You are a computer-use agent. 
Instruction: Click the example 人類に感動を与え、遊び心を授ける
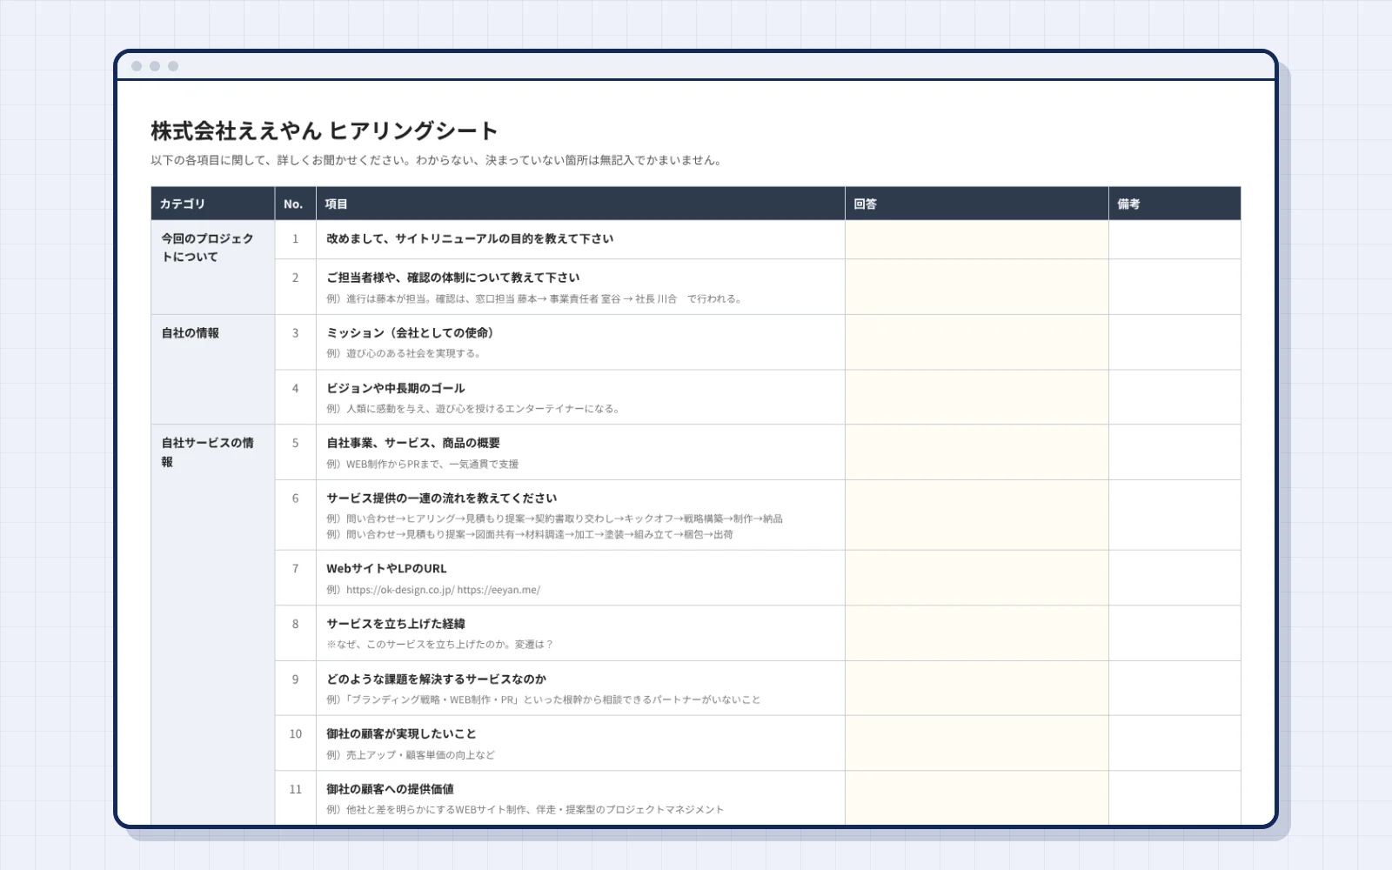[474, 409]
